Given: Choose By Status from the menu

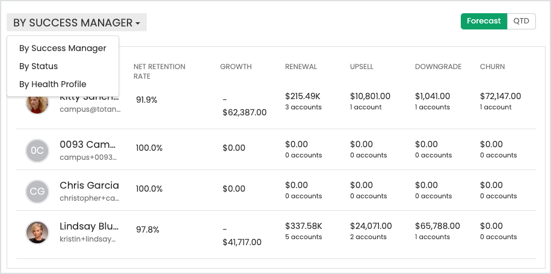Looking at the screenshot, I should (38, 66).
